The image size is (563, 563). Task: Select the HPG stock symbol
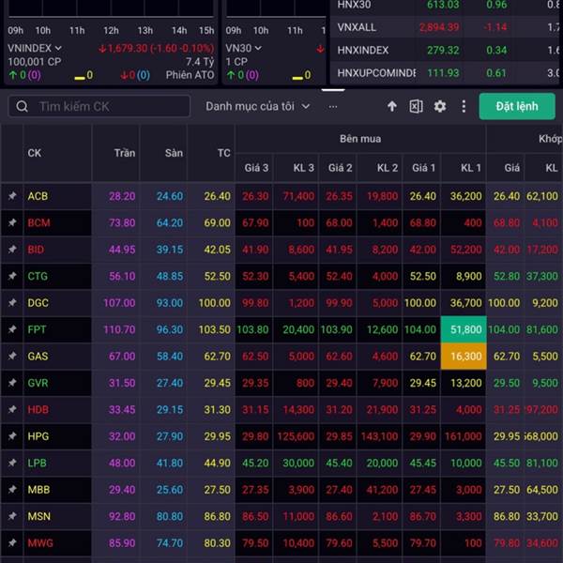[38, 436]
